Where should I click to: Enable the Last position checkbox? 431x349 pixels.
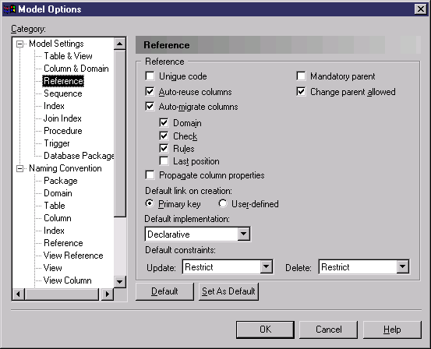164,160
